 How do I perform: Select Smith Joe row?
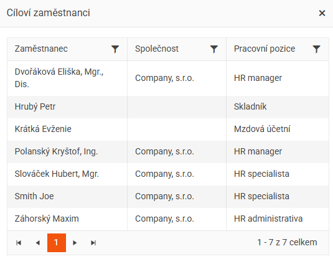click(168, 197)
